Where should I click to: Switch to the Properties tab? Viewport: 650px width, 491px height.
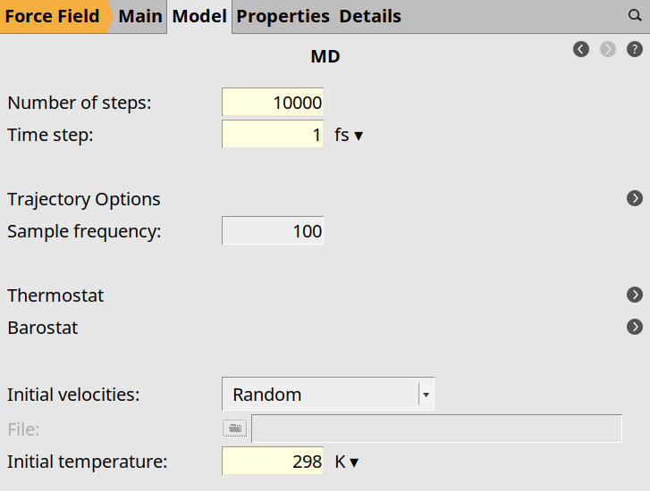click(x=283, y=16)
